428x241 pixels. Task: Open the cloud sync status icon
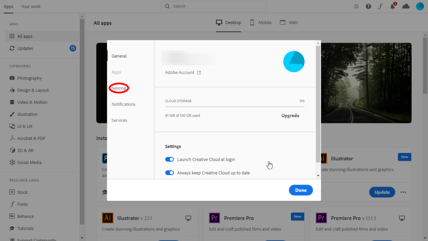[406, 6]
